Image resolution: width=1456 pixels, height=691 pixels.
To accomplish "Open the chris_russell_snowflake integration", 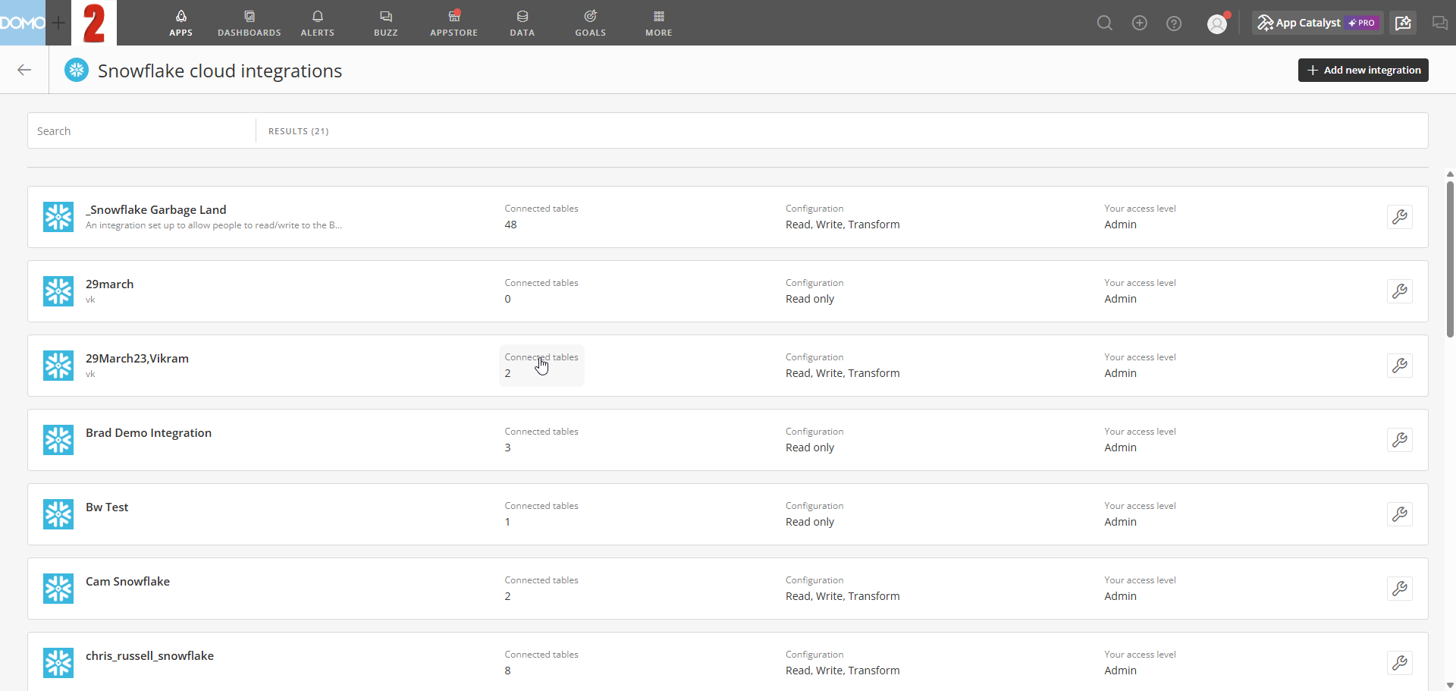I will (x=149, y=655).
